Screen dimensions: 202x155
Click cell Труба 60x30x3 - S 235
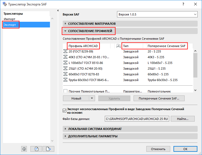[163, 80]
